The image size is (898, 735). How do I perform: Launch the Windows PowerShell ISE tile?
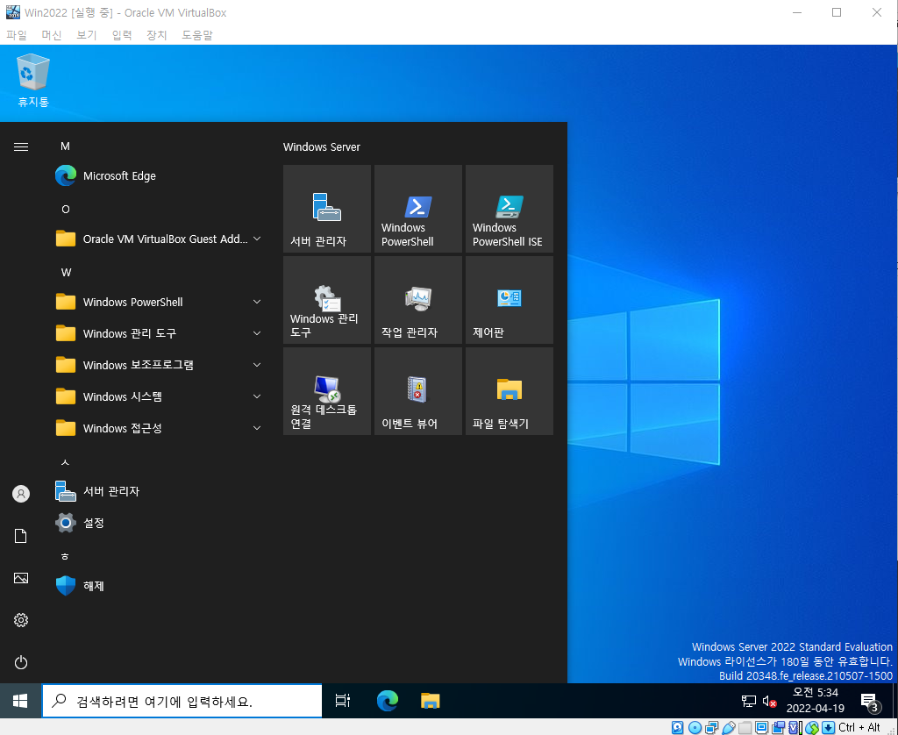(510, 209)
